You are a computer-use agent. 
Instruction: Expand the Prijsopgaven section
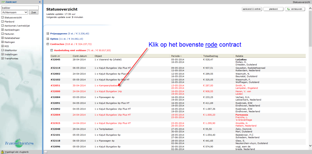point(48,33)
